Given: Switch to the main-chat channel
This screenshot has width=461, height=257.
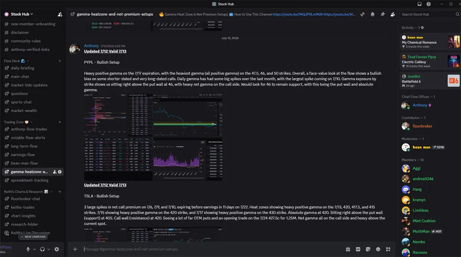Looking at the screenshot, I should (x=33, y=77).
